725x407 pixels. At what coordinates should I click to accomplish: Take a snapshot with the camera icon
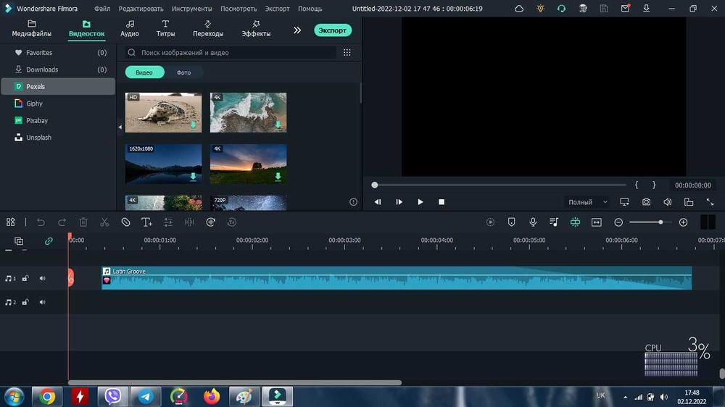click(x=647, y=202)
